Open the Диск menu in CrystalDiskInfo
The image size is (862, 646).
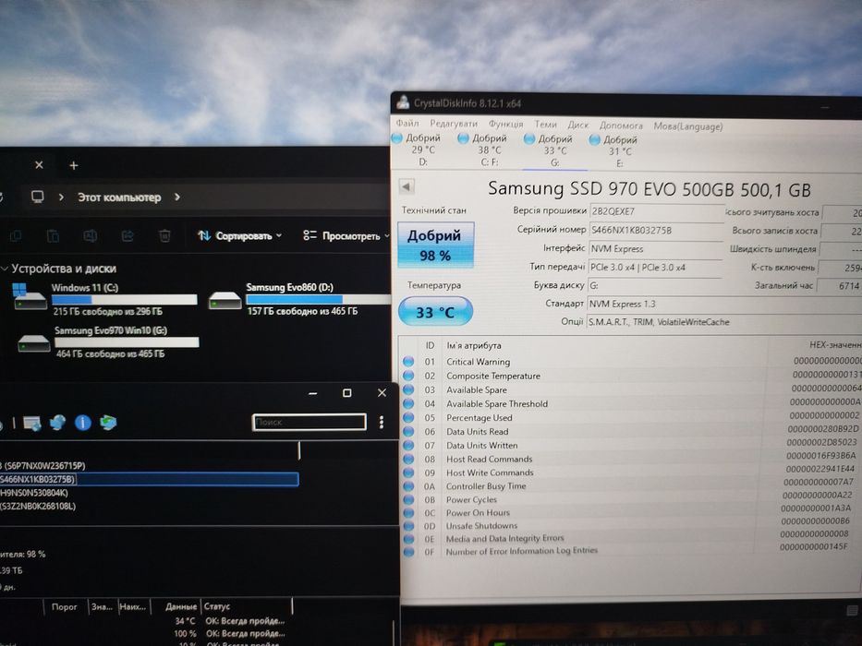point(577,126)
